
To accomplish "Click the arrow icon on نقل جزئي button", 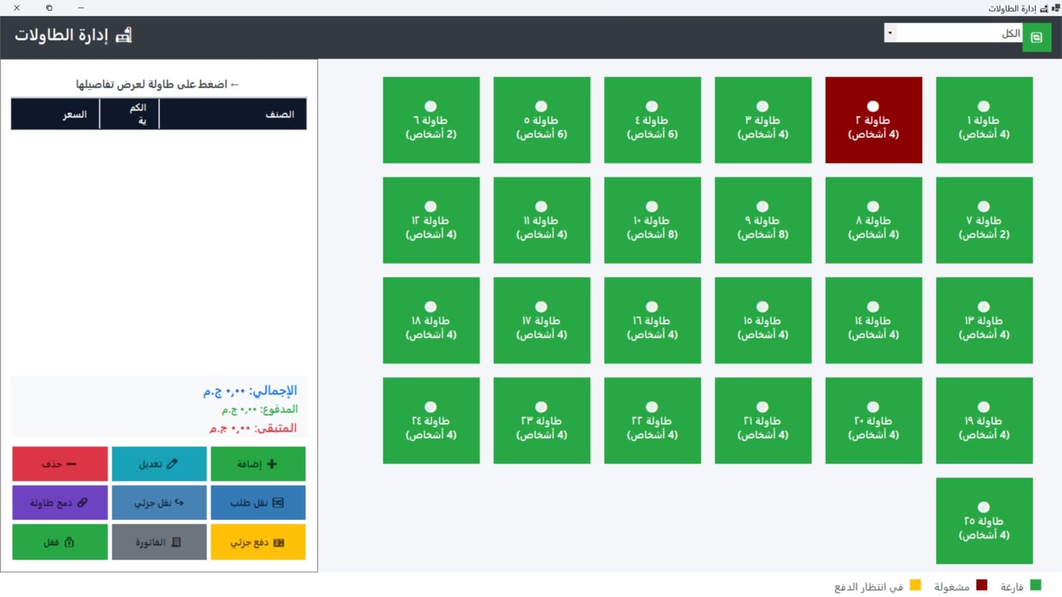I will click(179, 503).
